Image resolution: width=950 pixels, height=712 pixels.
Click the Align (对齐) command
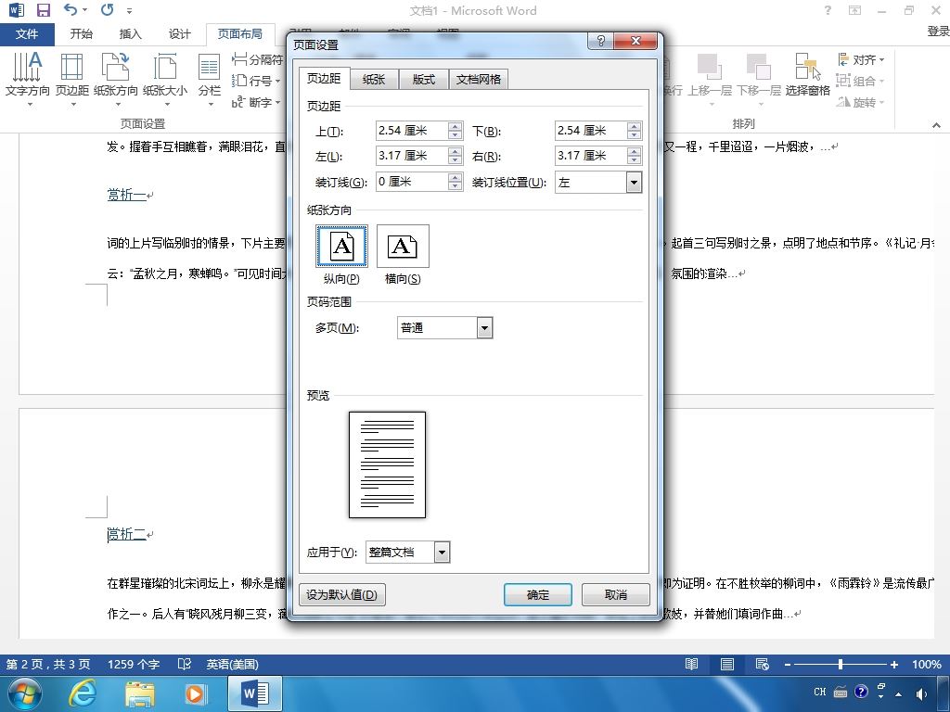click(x=860, y=59)
